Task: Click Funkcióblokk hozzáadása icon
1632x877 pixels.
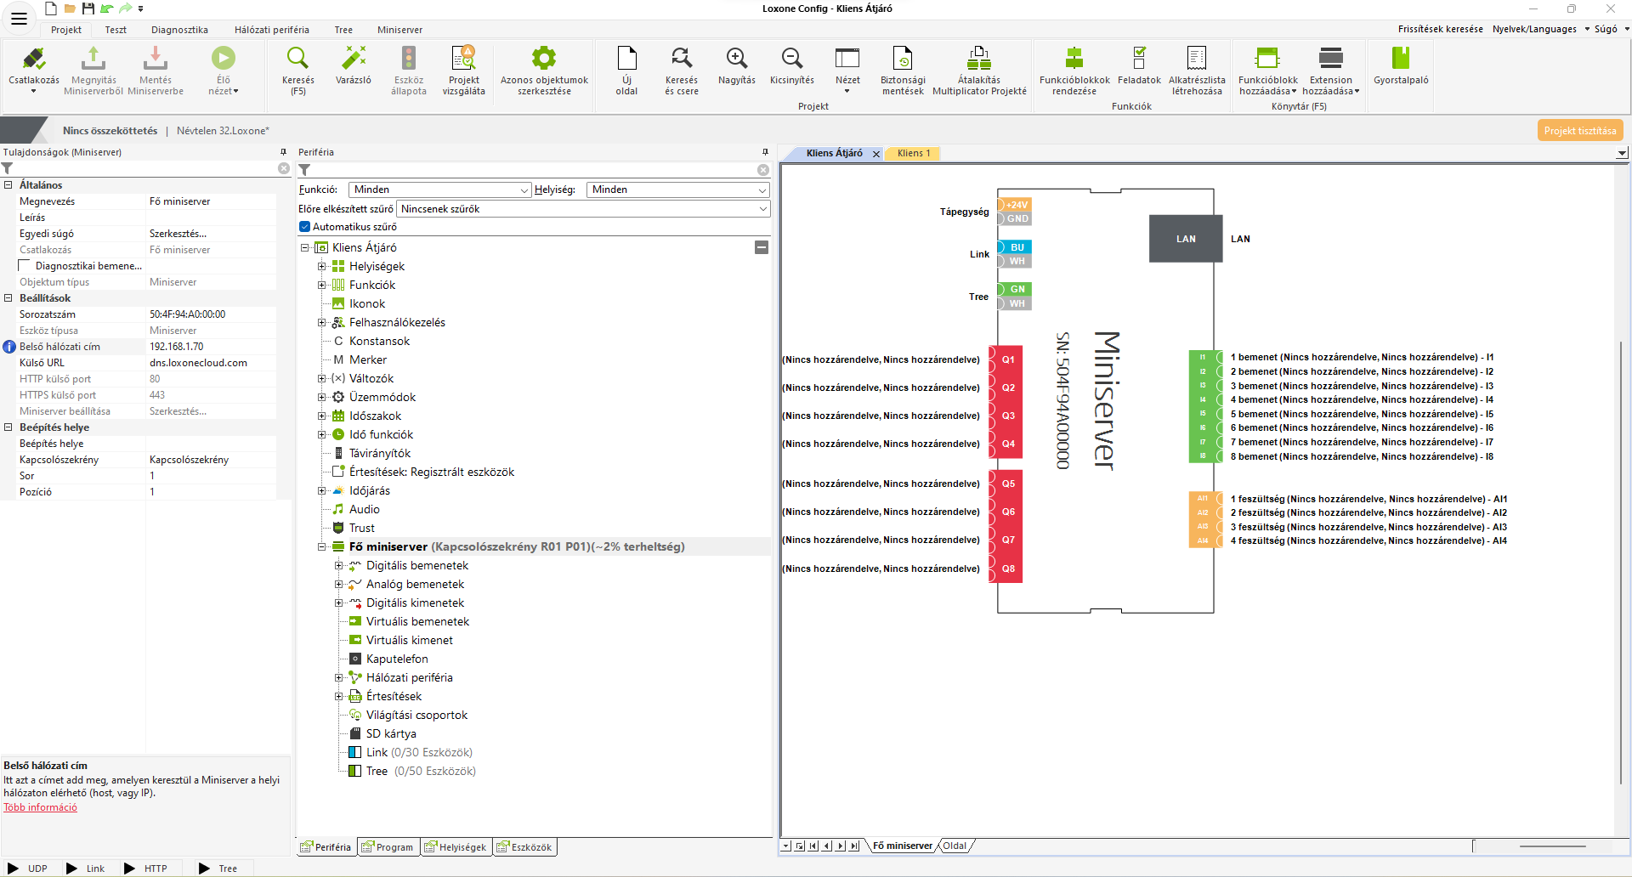Action: [x=1267, y=58]
